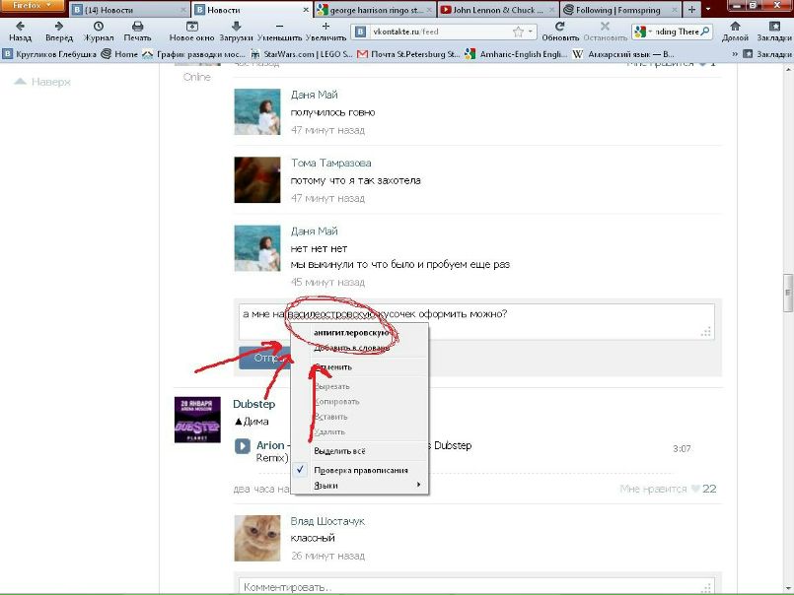Open the Dubstep Planet post thumbnail
This screenshot has width=794, height=595.
tap(197, 420)
